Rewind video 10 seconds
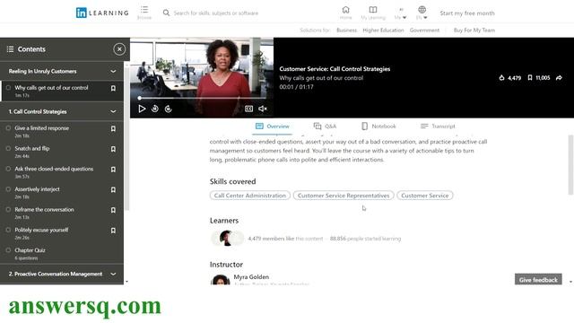This screenshot has height=323, width=574. (x=155, y=109)
